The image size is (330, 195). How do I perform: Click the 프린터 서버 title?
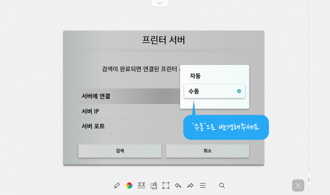[x=163, y=40]
